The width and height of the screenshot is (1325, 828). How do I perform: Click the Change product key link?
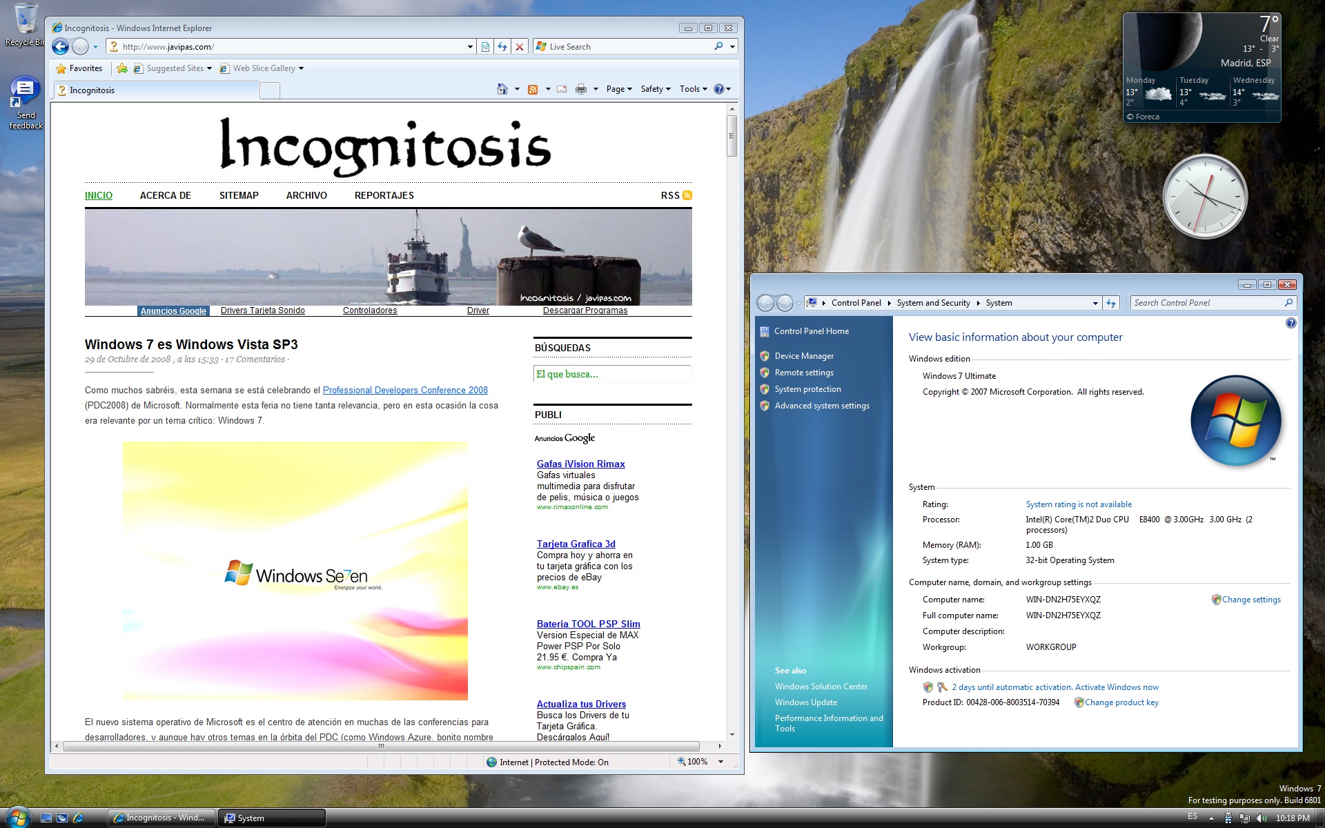coord(1121,702)
